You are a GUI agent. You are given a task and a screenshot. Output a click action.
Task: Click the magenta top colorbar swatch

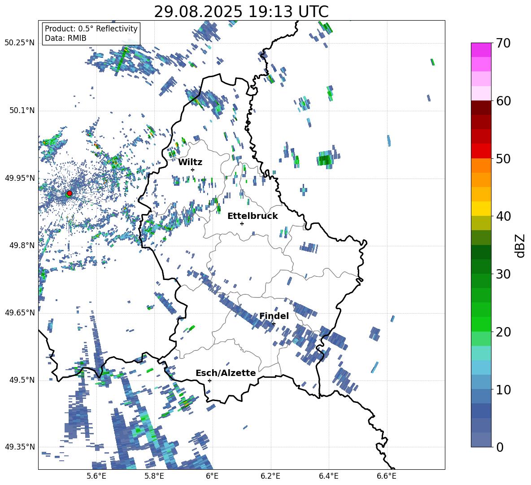click(481, 50)
